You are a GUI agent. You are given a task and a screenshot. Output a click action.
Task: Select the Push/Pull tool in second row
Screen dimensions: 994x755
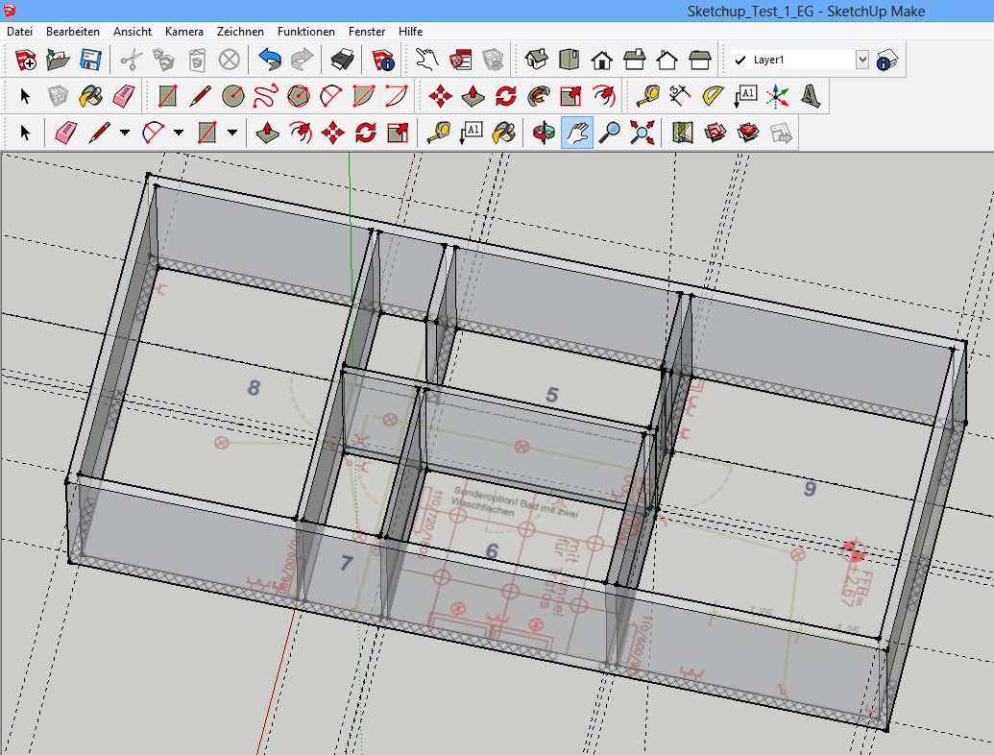coord(473,96)
